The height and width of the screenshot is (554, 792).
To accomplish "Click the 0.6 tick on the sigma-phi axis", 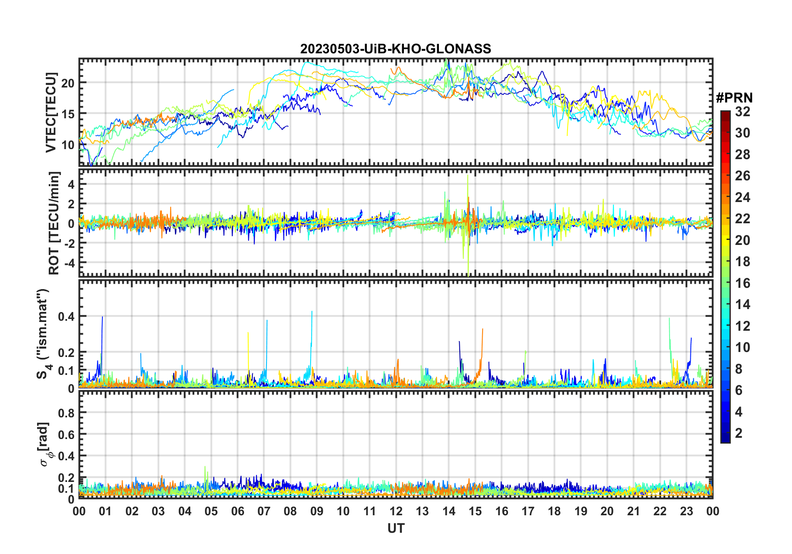I will tap(66, 434).
